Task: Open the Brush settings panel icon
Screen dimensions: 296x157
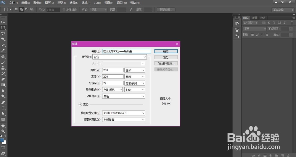Action: click(x=237, y=36)
